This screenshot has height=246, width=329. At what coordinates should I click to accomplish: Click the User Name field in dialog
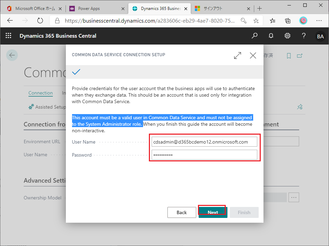pos(204,142)
